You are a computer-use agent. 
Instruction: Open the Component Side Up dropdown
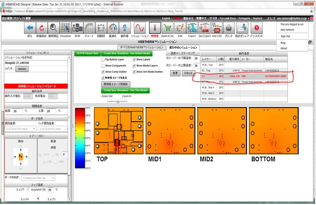tap(53, 178)
